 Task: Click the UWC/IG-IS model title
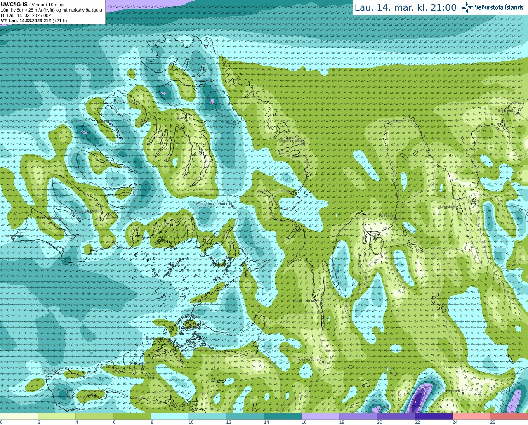pos(14,5)
